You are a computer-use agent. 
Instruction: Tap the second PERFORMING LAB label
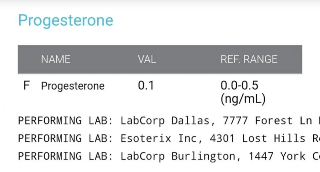(65, 138)
